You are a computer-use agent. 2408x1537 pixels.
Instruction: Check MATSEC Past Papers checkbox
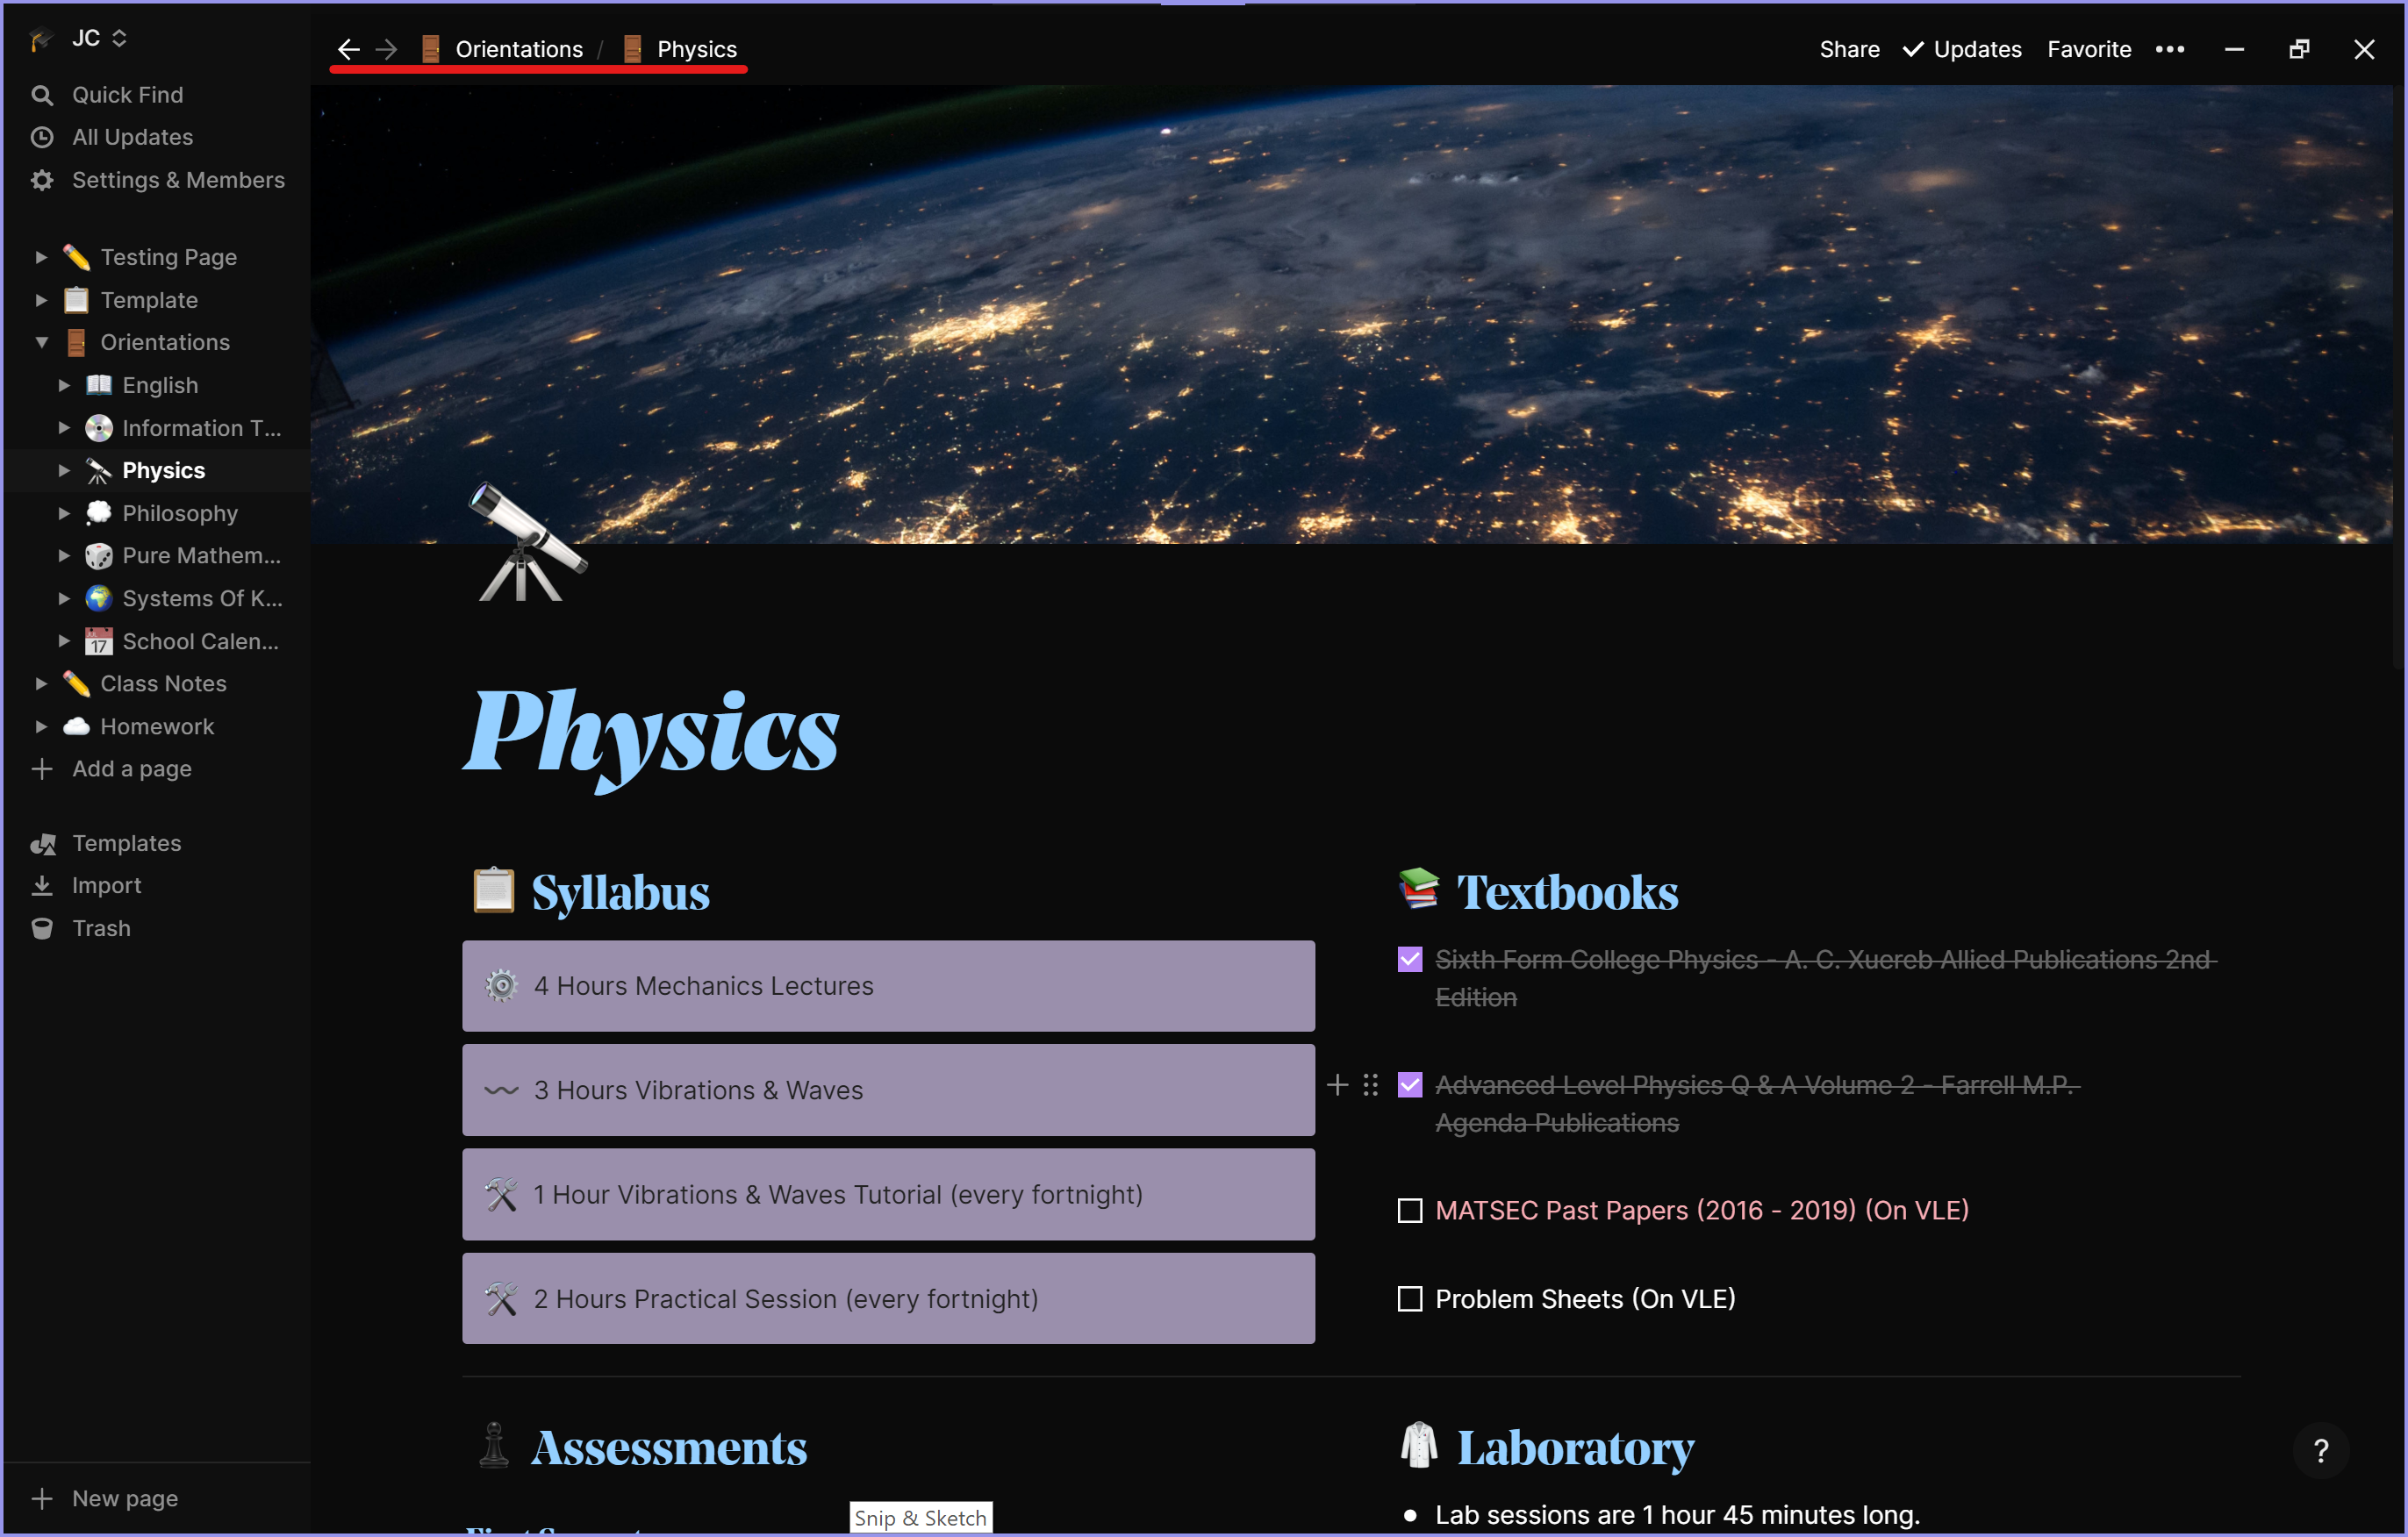coord(1409,1210)
